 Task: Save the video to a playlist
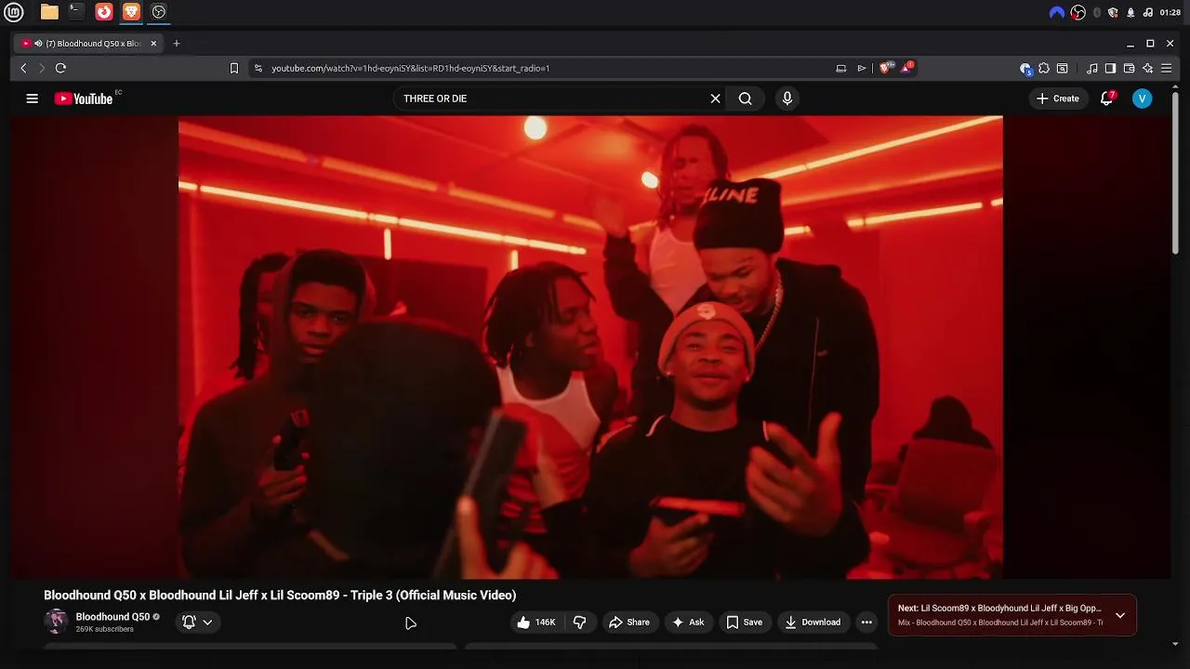click(x=745, y=623)
